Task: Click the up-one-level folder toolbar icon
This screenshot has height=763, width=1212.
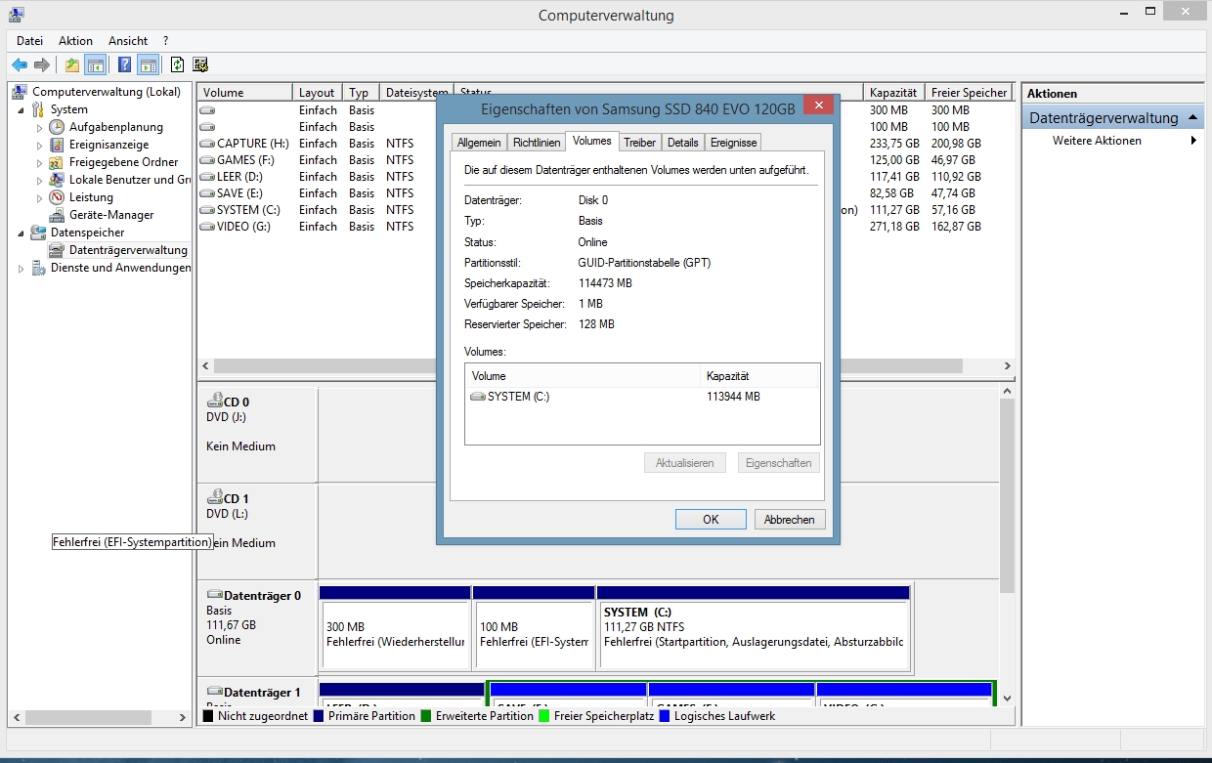Action: [x=71, y=65]
